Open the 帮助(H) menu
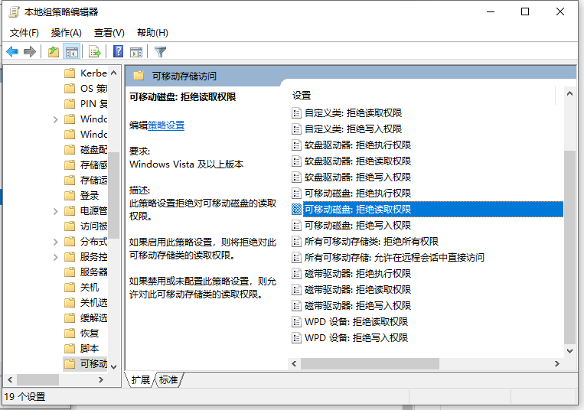 pyautogui.click(x=152, y=33)
